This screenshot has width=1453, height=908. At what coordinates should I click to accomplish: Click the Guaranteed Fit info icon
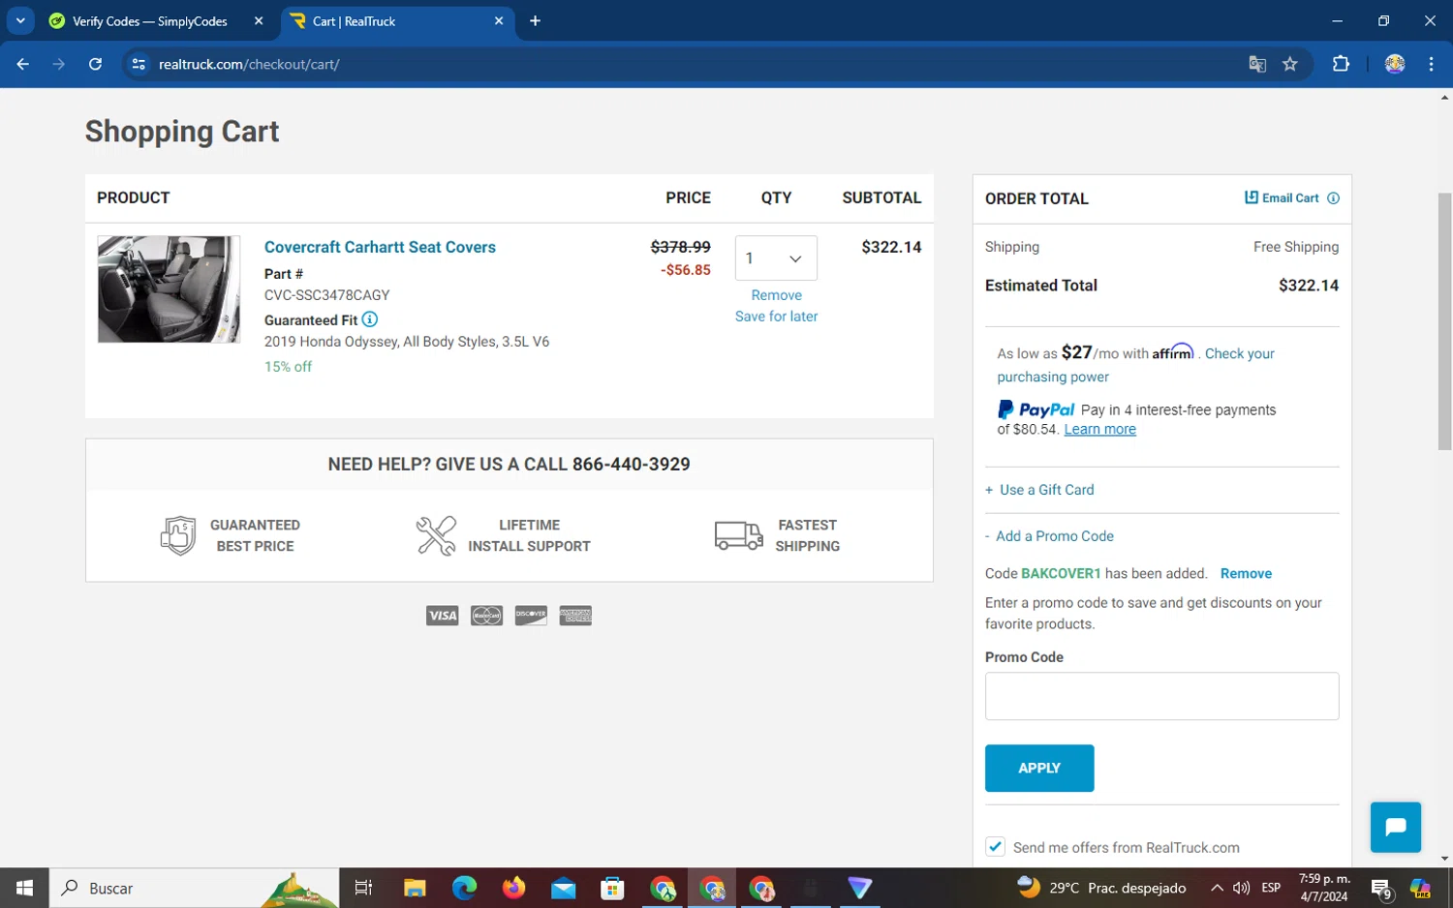pos(370,319)
